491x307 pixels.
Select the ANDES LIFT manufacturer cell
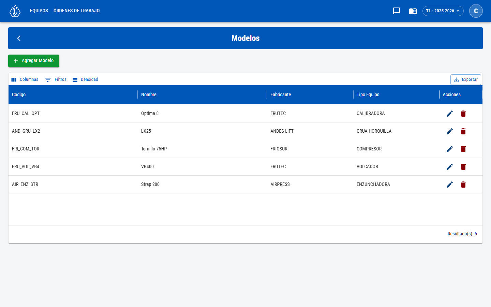310,131
